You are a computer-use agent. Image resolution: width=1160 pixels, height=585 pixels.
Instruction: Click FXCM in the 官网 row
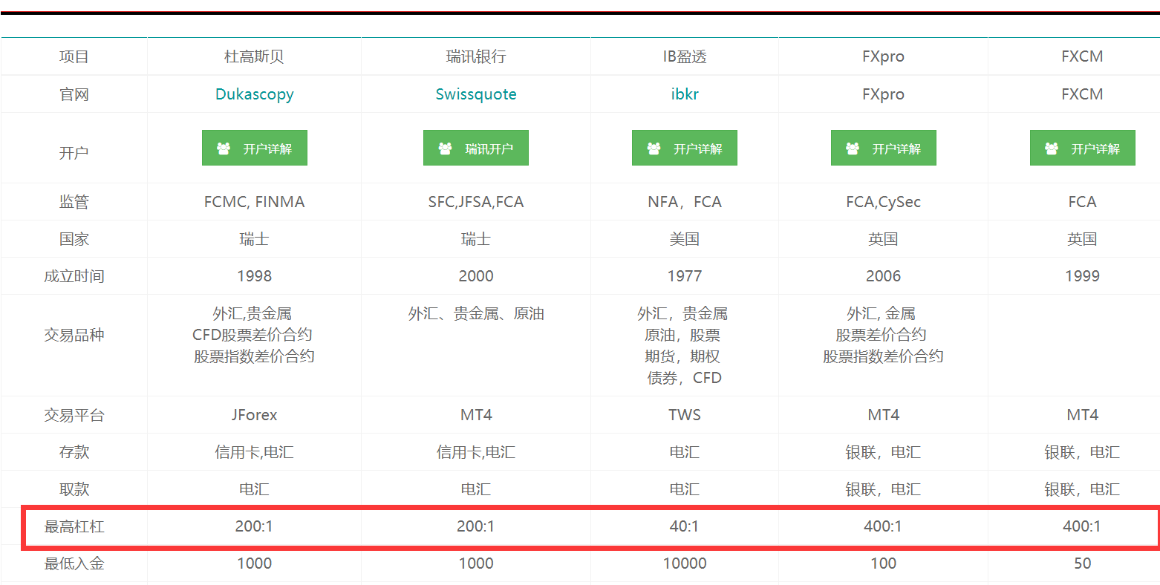point(1082,94)
